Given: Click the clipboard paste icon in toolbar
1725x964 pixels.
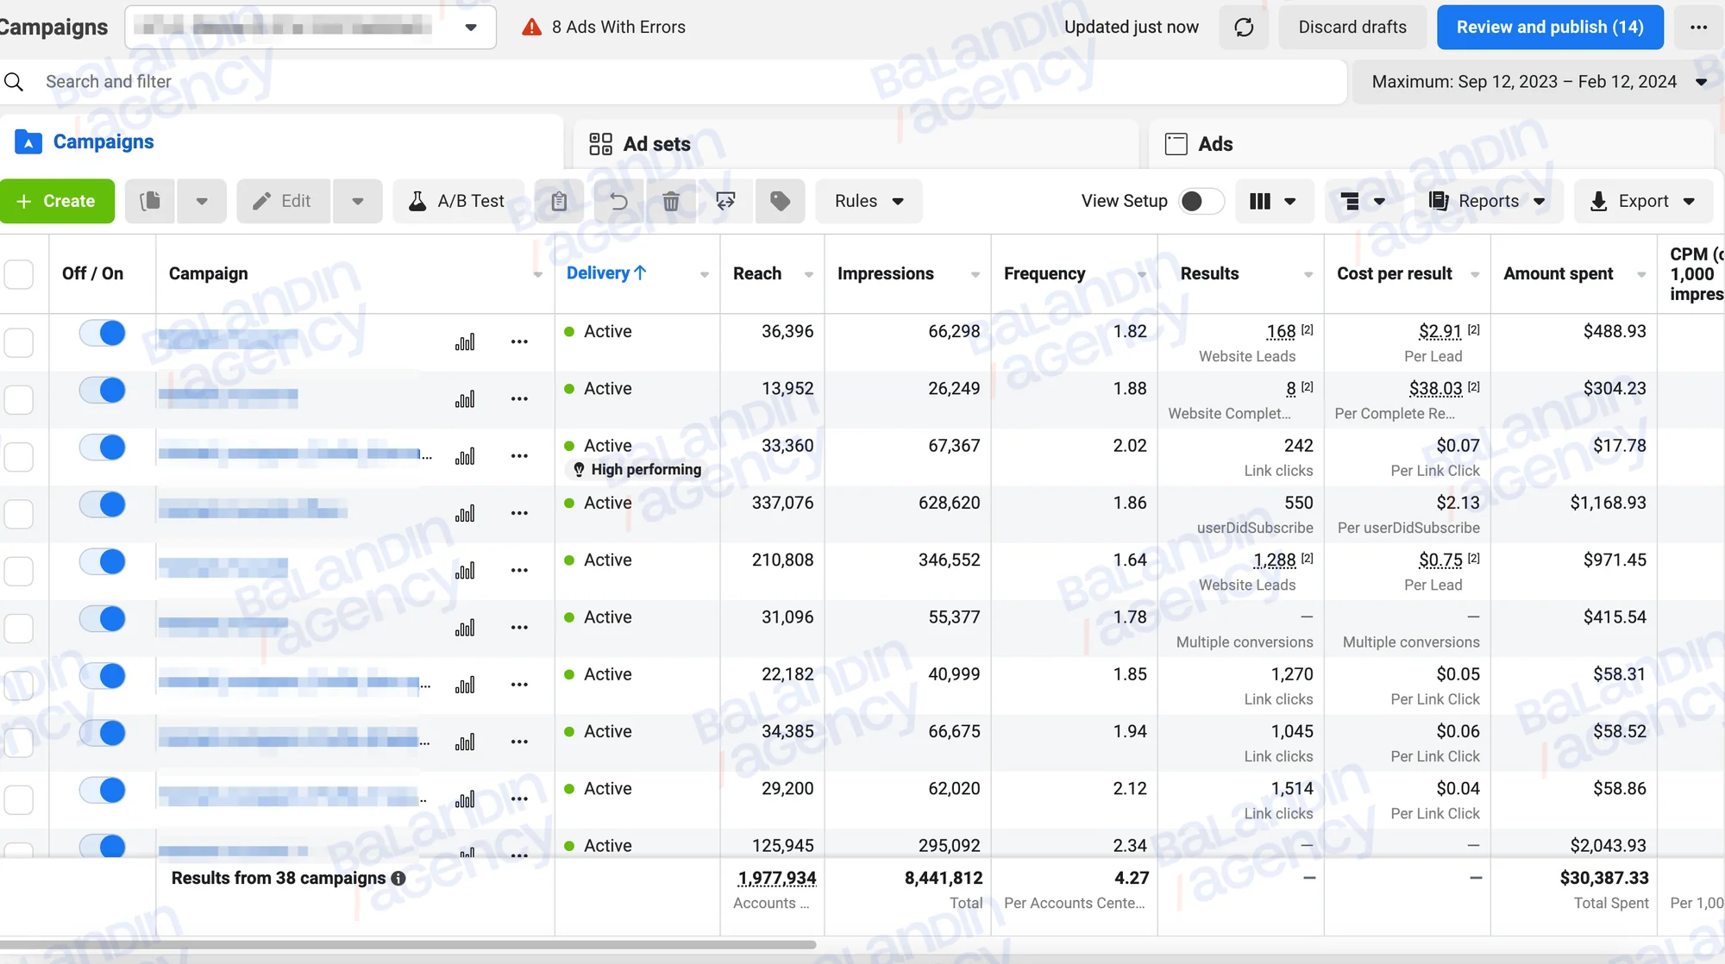Looking at the screenshot, I should point(559,201).
